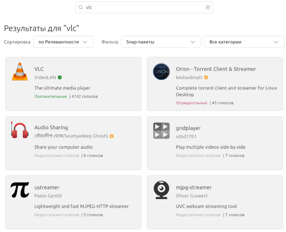Click the mjpg-streamer webcam icon
This screenshot has width=286, height=232.
click(161, 190)
